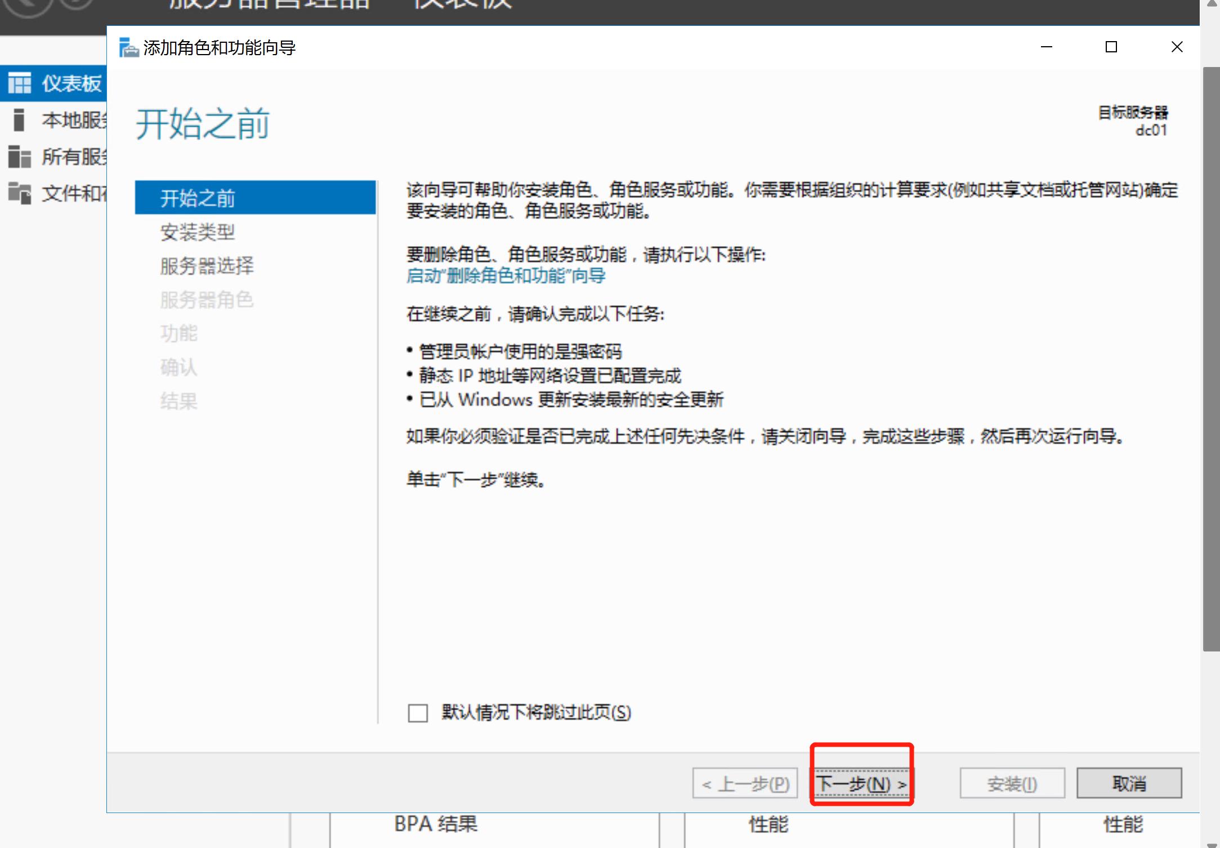Click the target server name dc01
The height and width of the screenshot is (848, 1220).
coord(1151,131)
